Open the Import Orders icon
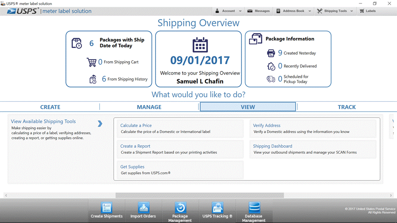Viewport: 397px width, 223px height. (143, 210)
